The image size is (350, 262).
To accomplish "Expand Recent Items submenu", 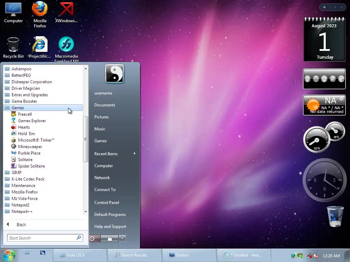I will click(115, 154).
